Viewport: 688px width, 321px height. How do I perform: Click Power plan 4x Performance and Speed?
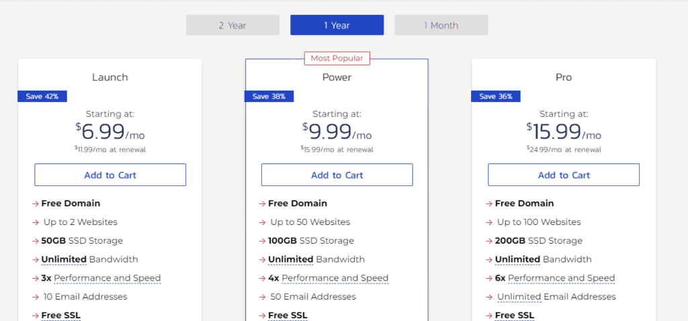pyautogui.click(x=334, y=278)
